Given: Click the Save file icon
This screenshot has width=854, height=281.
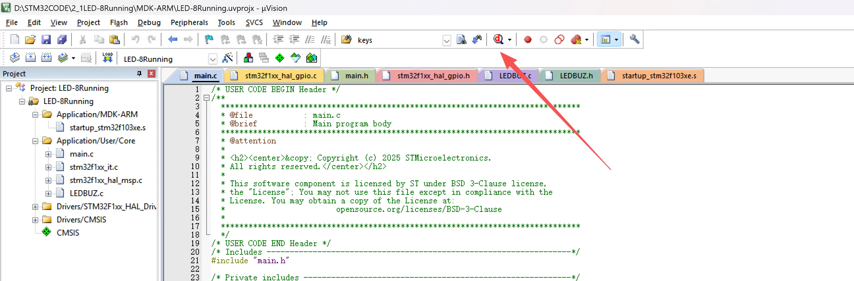Looking at the screenshot, I should (46, 40).
